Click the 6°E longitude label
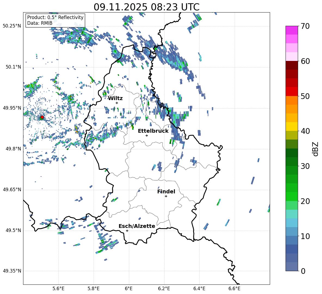 [x=129, y=289]
